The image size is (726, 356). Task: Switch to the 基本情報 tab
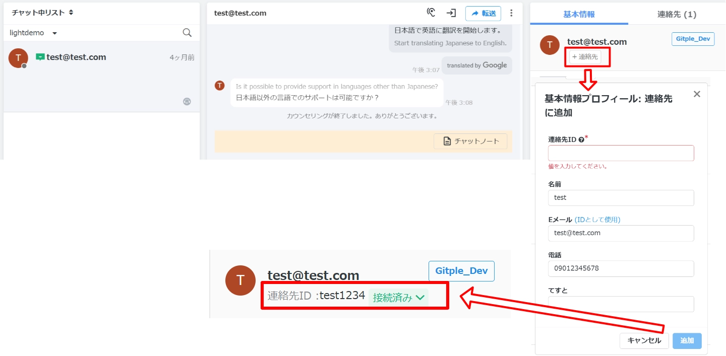tap(579, 14)
